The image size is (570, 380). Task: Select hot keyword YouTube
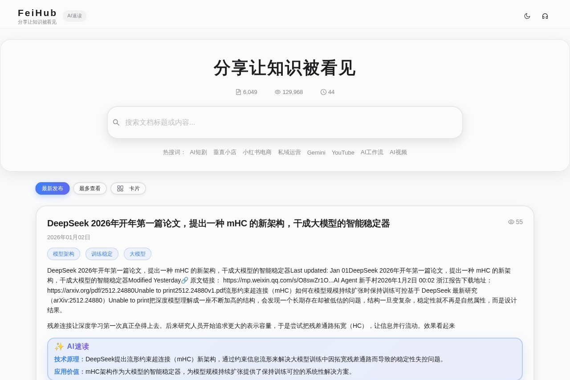[343, 152]
